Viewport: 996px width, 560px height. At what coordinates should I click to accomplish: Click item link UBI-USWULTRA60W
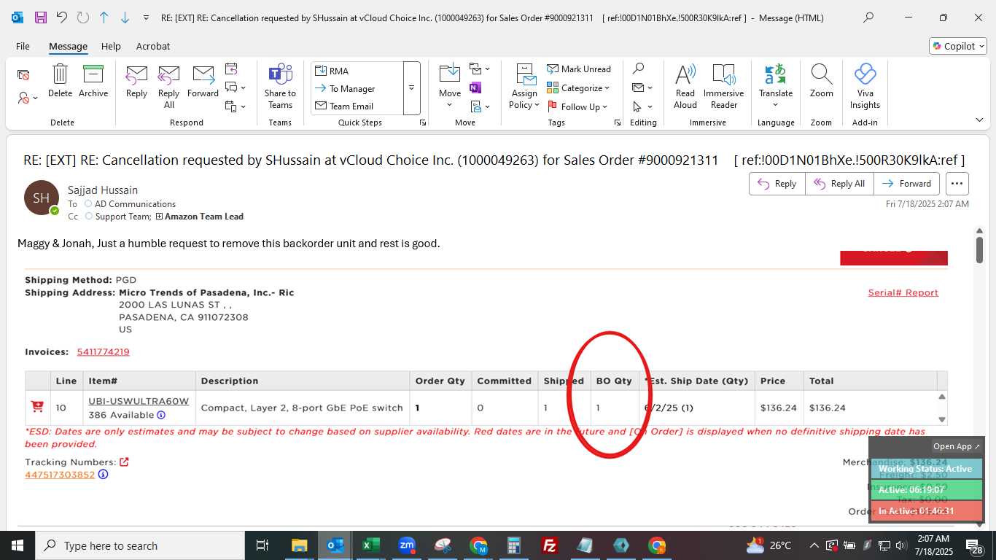[x=139, y=401]
